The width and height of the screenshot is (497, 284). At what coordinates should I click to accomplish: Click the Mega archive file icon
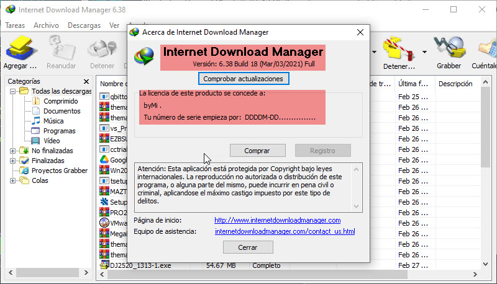tap(104, 233)
